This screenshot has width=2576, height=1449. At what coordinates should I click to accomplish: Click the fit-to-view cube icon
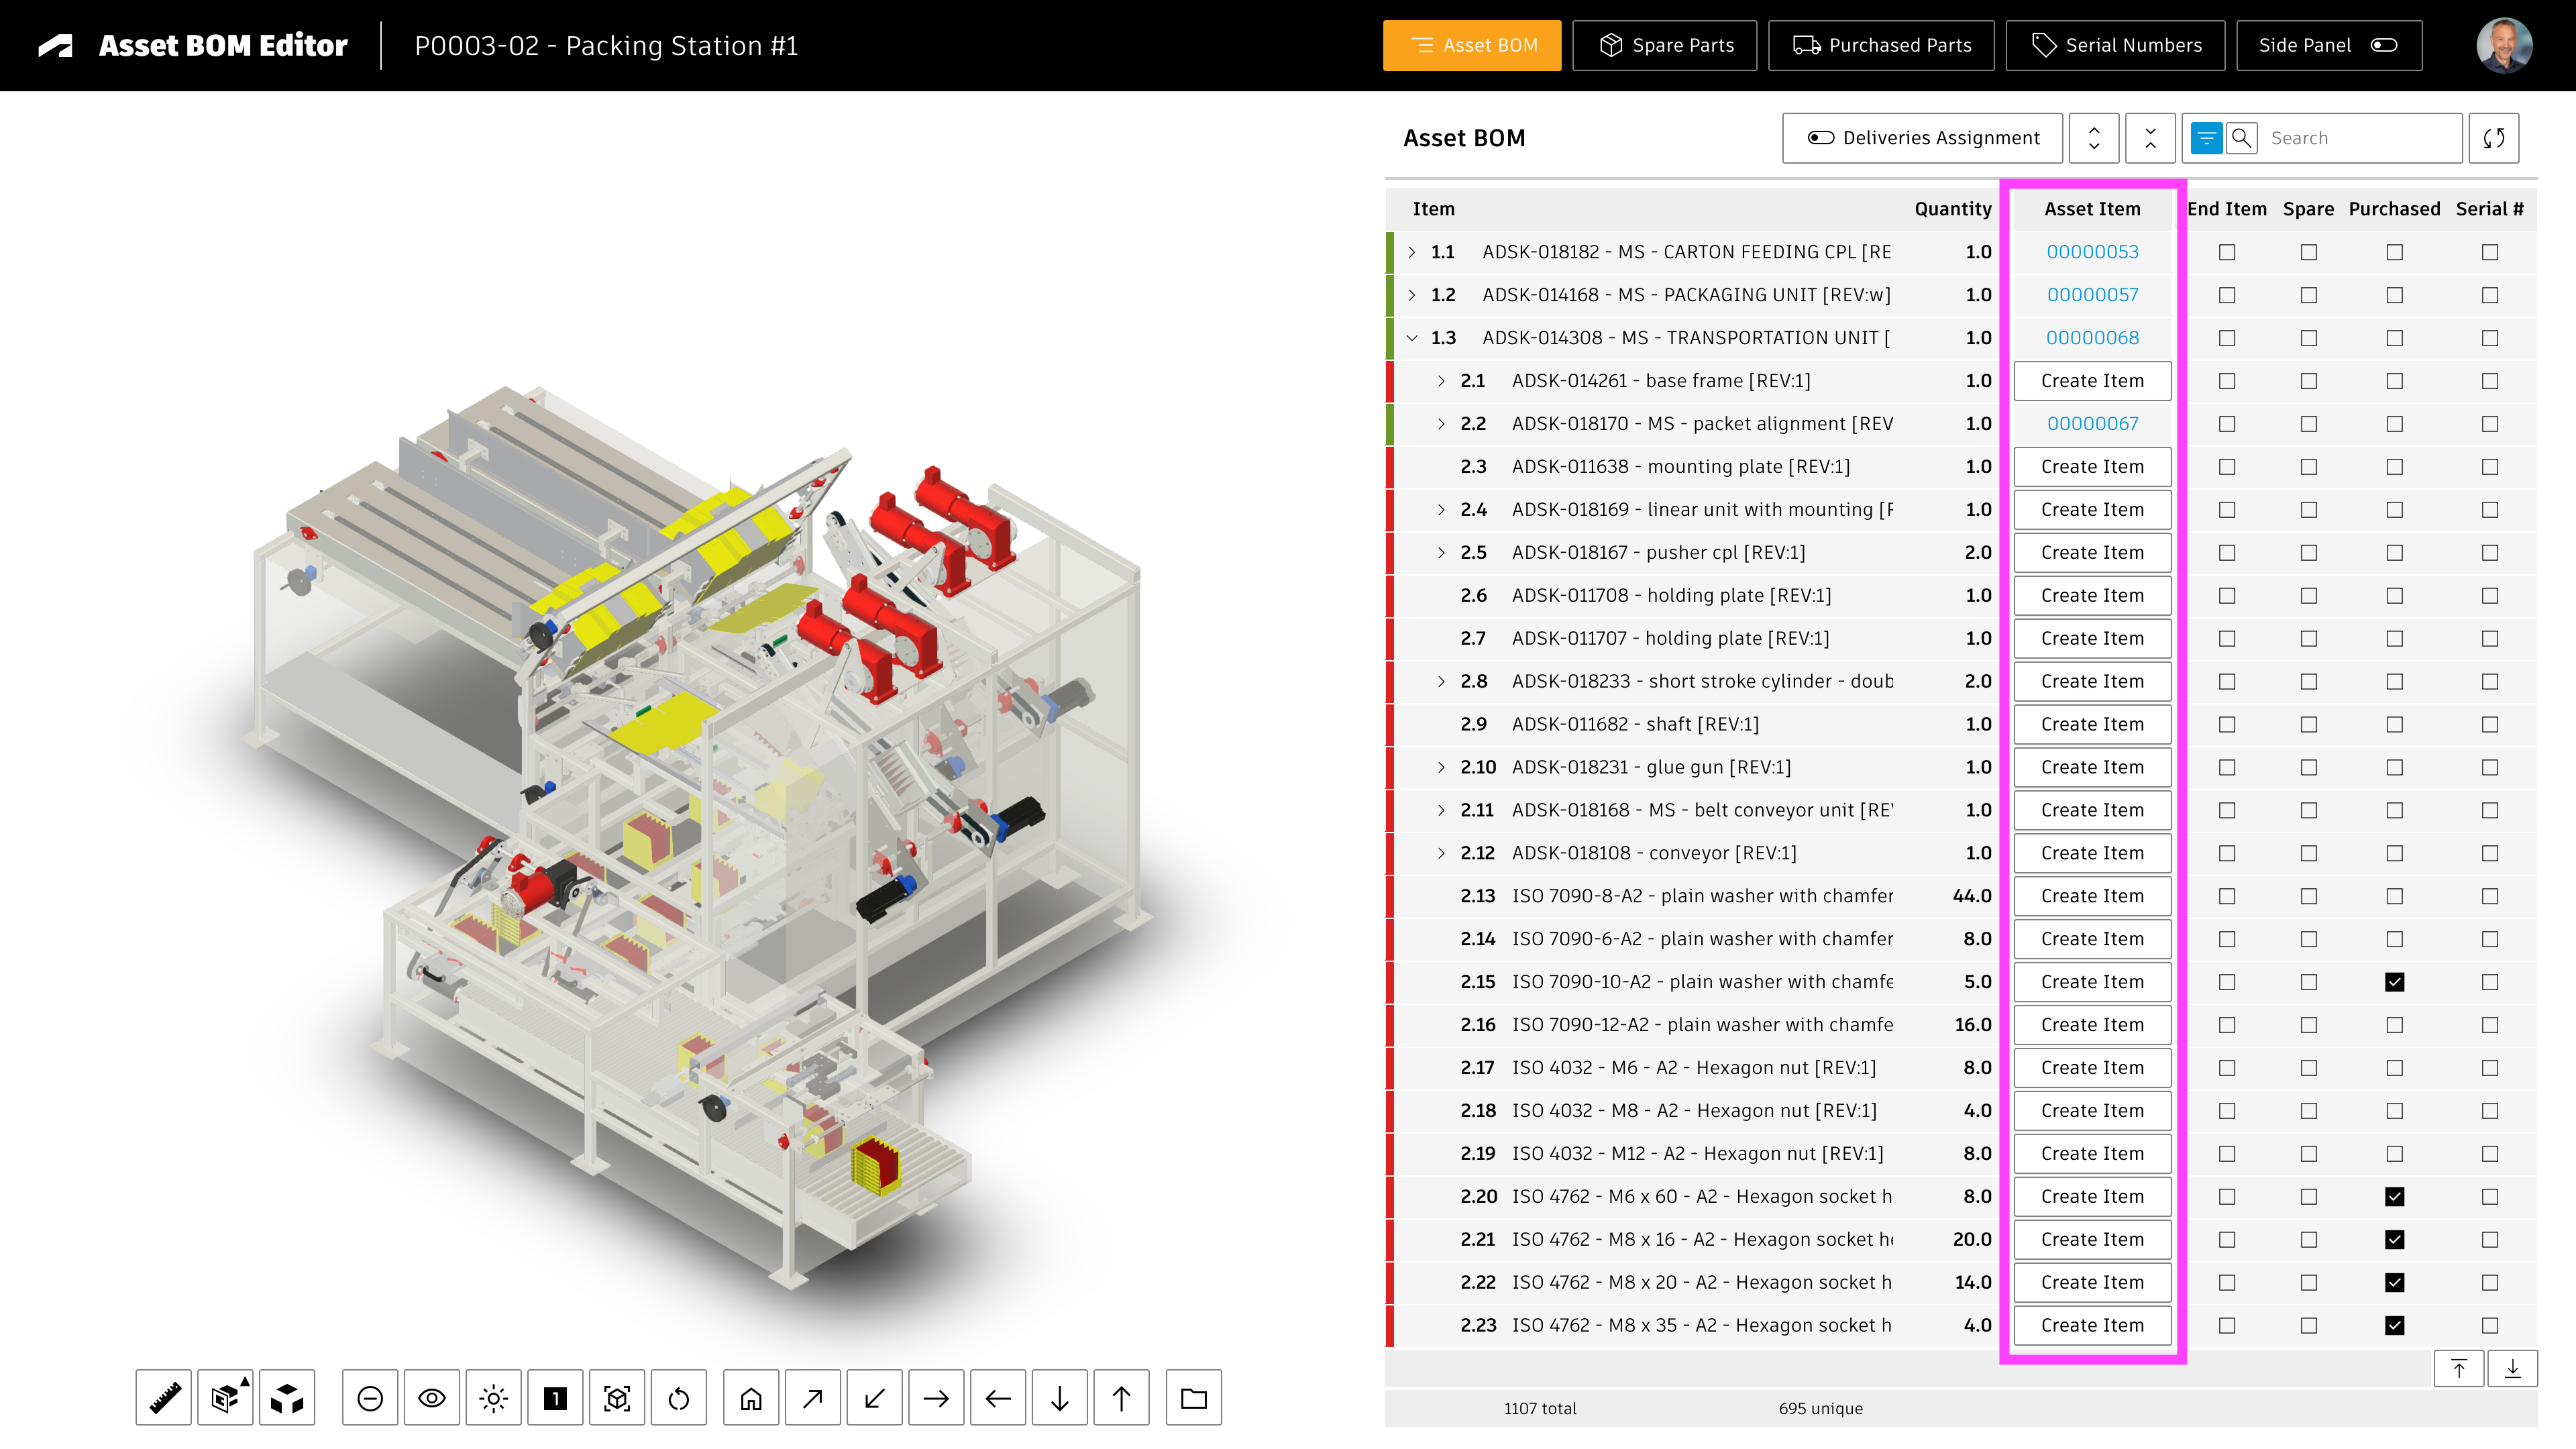click(x=617, y=1397)
